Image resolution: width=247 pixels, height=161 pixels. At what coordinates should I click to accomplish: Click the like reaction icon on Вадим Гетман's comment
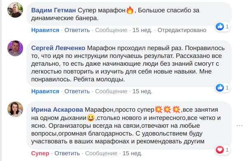click(220, 26)
